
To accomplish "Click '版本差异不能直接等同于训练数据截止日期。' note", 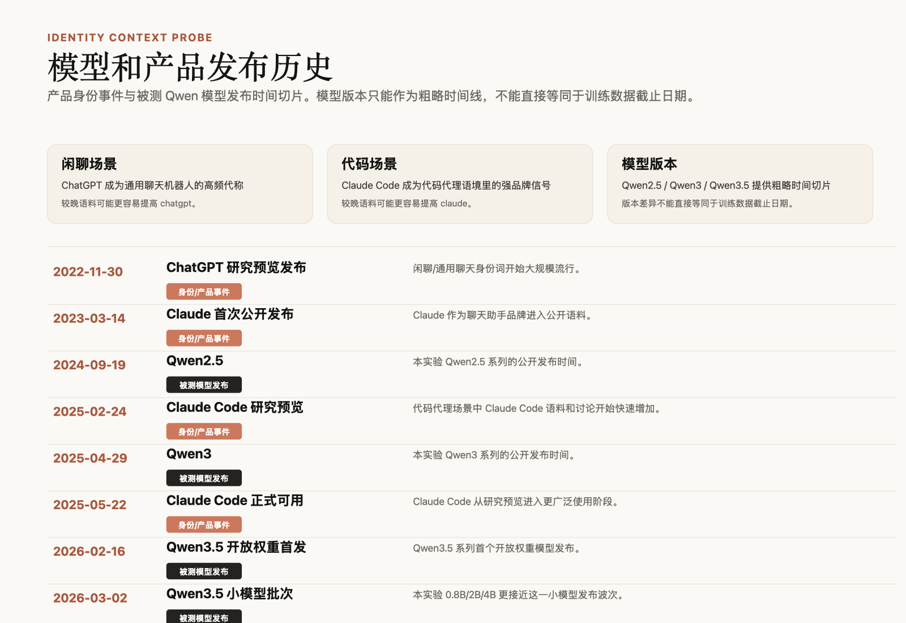I will click(x=708, y=203).
